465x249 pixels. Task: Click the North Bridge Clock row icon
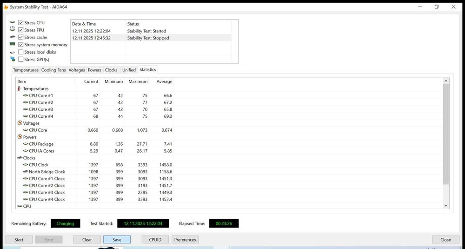(26, 172)
